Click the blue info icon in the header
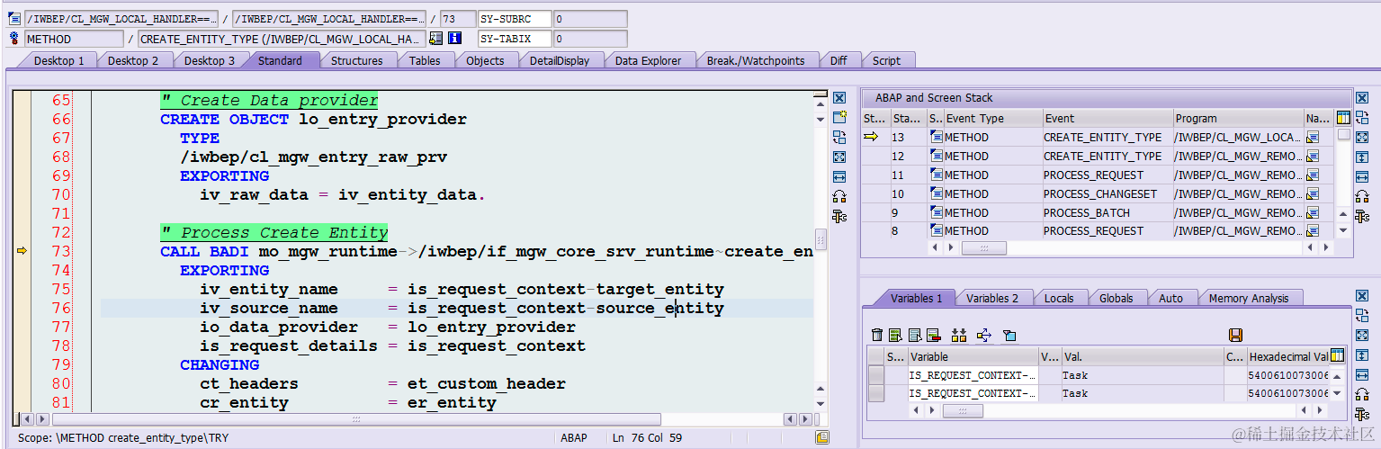Screen dimensions: 1381x449 455,39
